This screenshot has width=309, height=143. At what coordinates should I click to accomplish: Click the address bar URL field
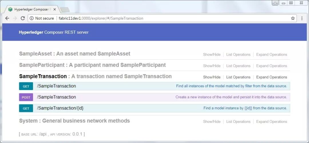click(162, 18)
